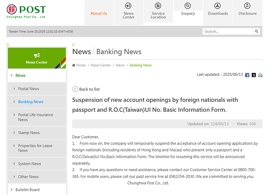The image size is (277, 195).
Task: Share the page on X
Action: point(254,75)
